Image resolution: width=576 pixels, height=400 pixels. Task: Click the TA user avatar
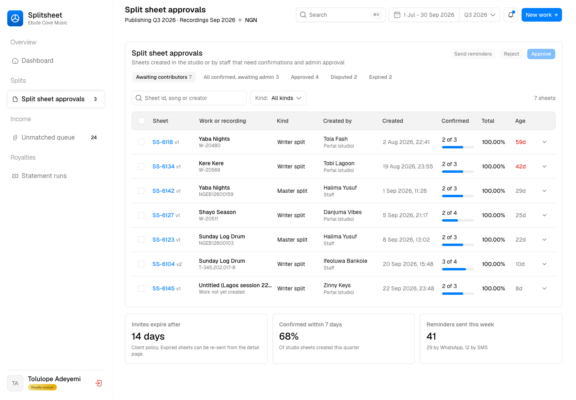click(15, 383)
